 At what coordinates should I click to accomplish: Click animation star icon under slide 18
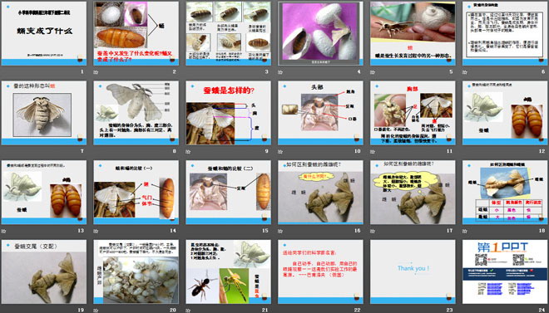[x=465, y=231]
